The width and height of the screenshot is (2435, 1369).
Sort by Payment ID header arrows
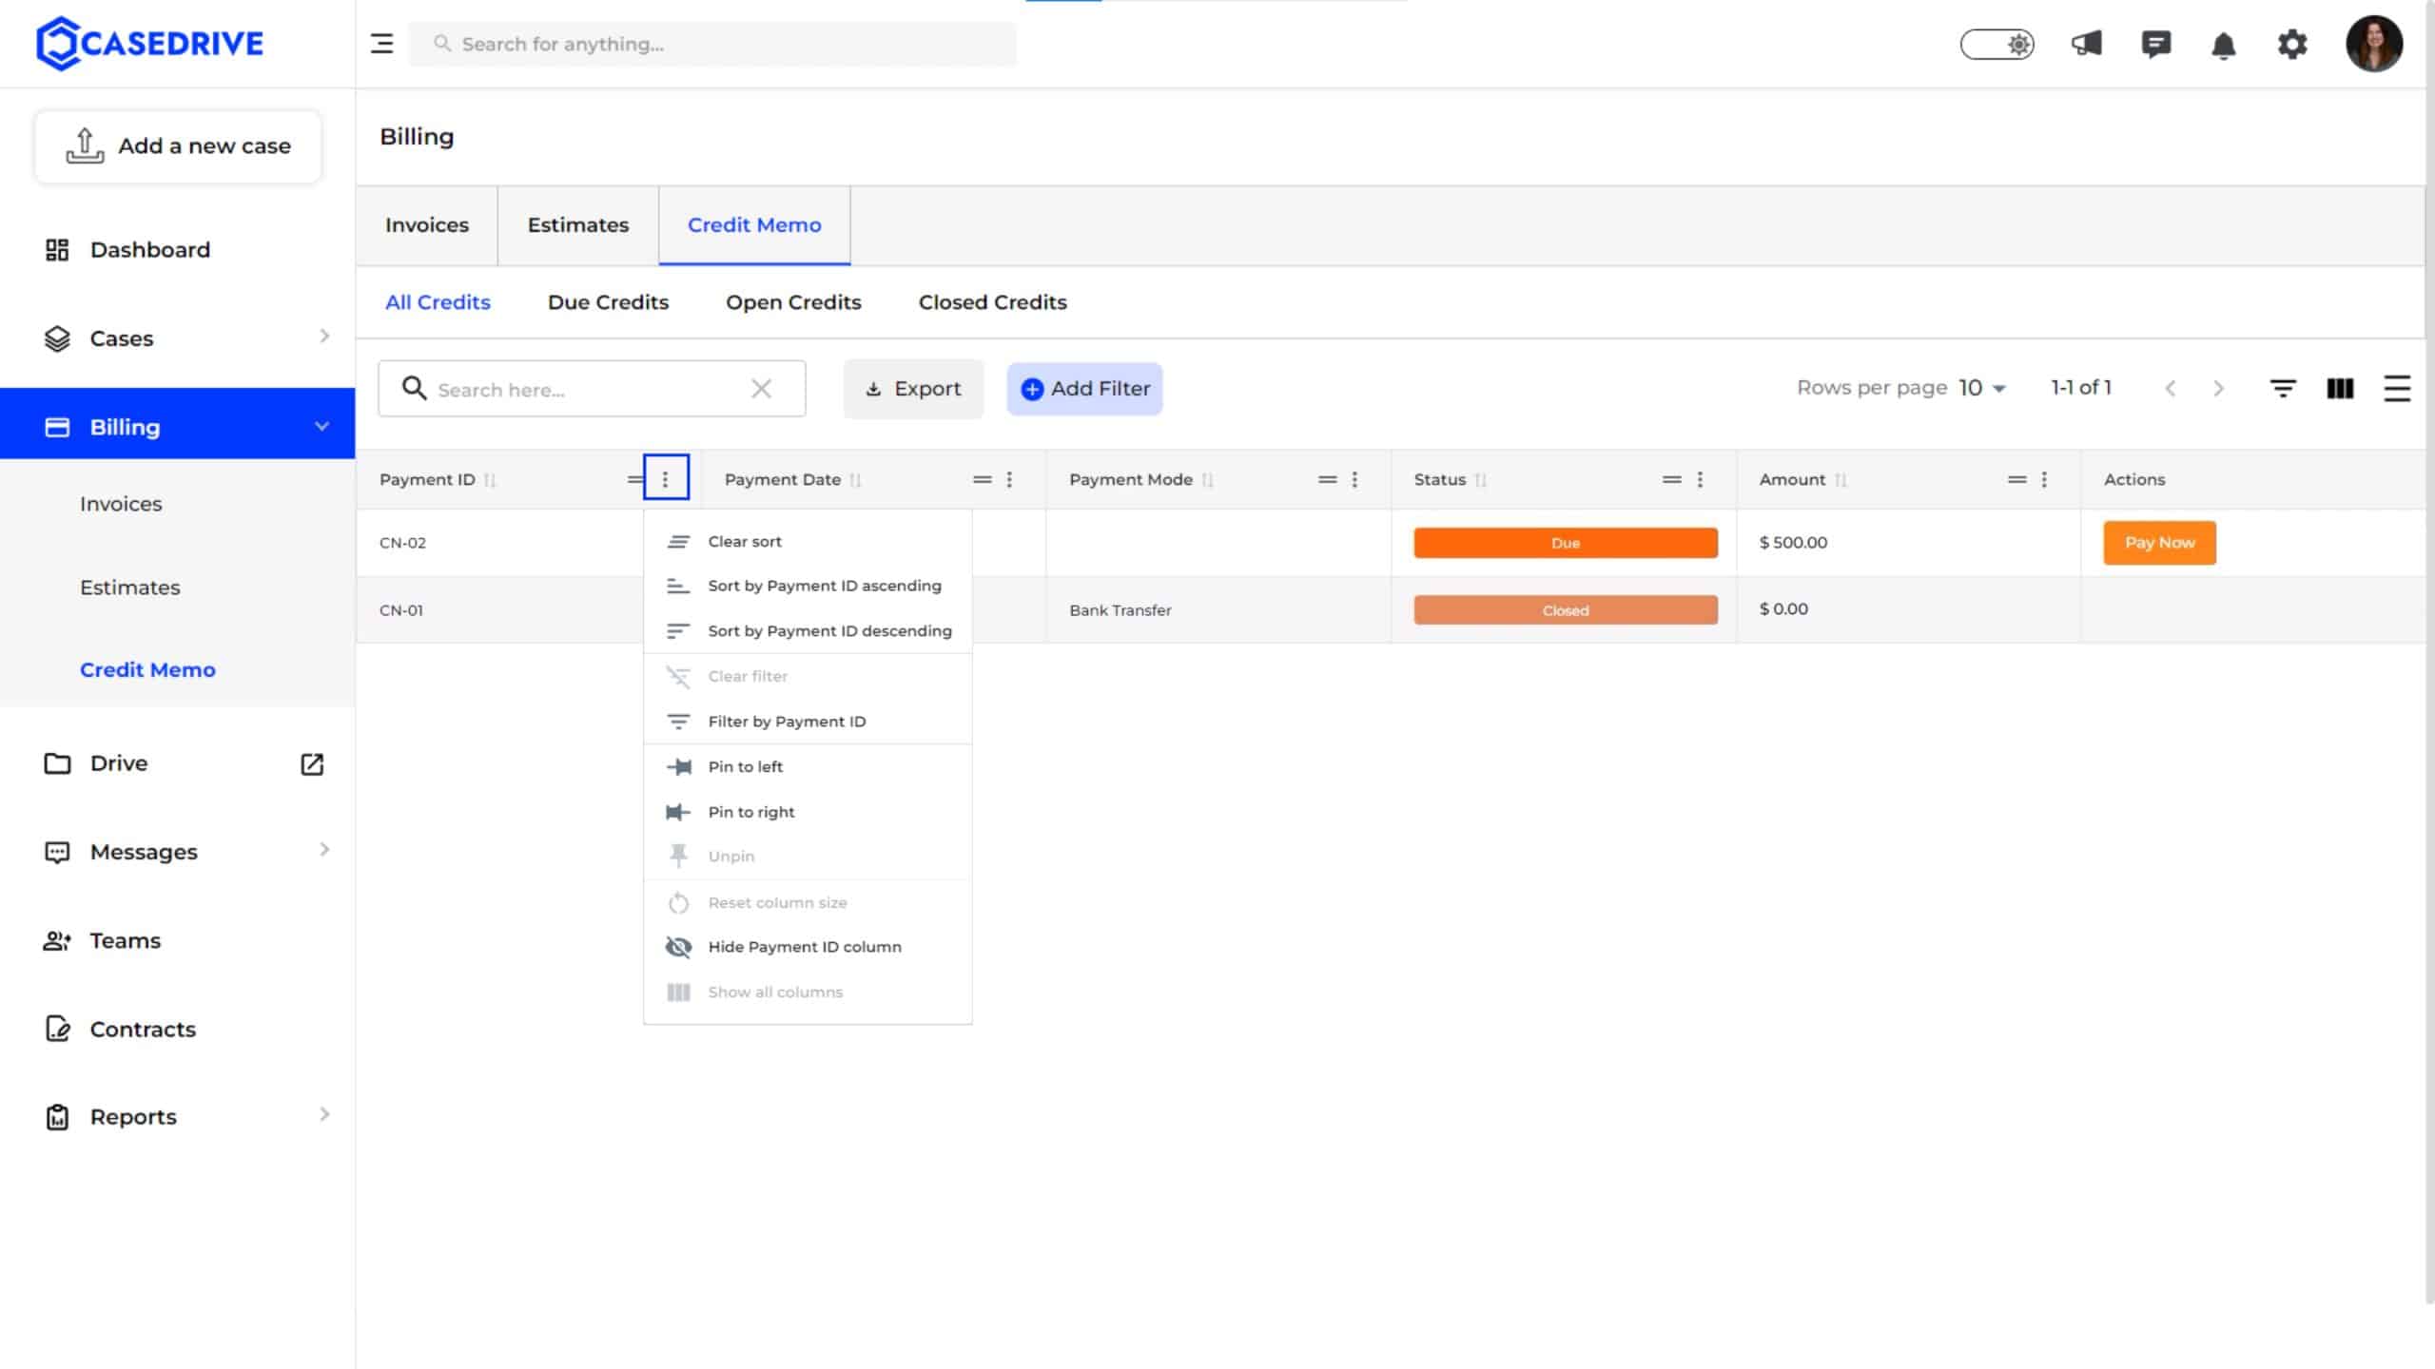coord(490,480)
